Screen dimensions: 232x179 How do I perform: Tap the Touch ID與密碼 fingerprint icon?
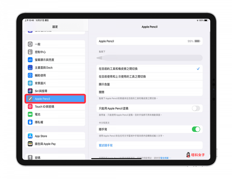click(30, 107)
